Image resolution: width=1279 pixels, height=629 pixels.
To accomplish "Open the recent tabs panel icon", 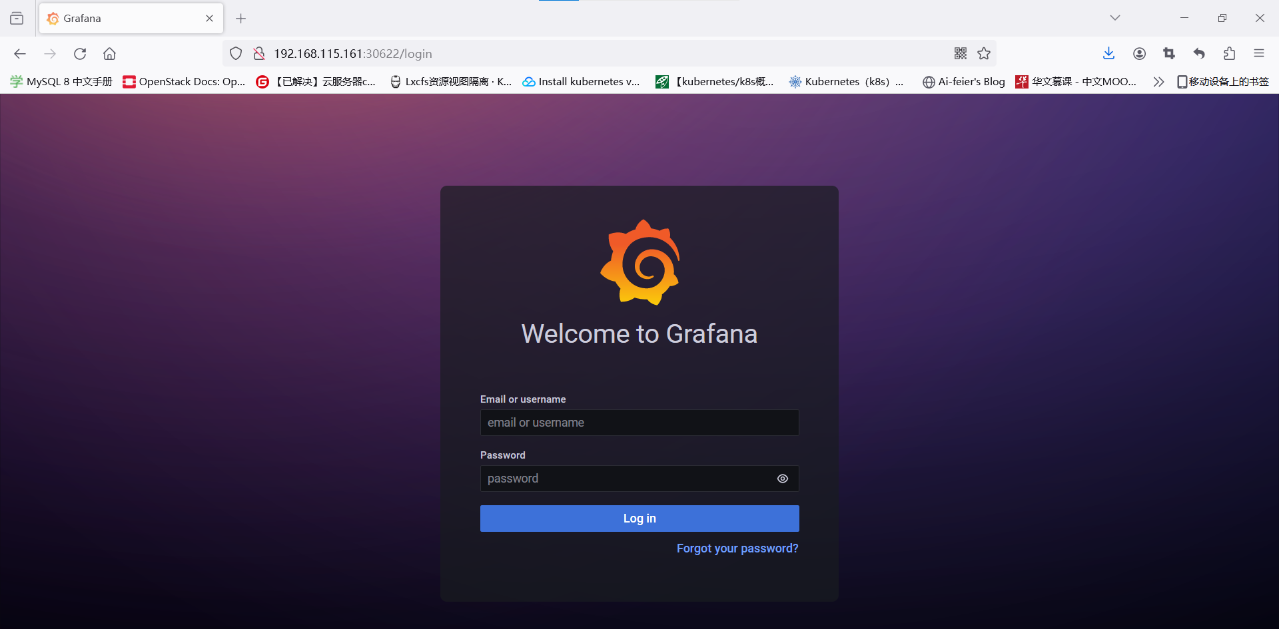I will coord(17,19).
